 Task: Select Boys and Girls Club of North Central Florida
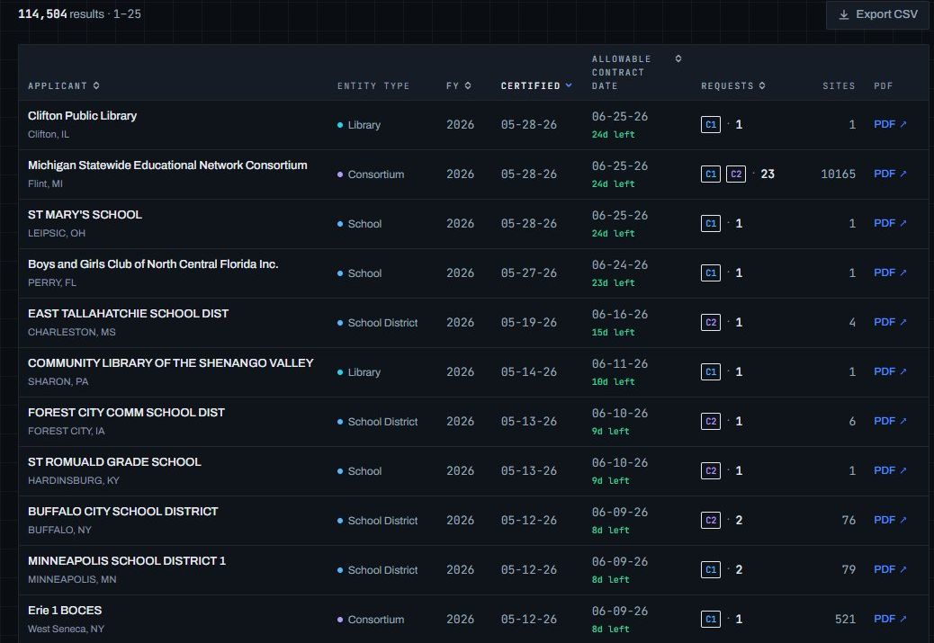tap(153, 263)
